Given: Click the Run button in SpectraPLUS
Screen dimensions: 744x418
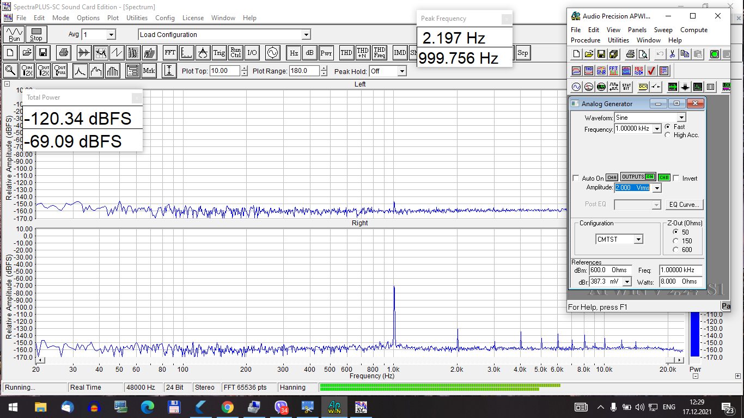Looking at the screenshot, I should click(14, 34).
